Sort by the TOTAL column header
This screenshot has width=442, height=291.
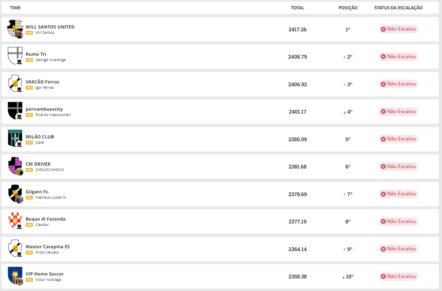click(297, 8)
